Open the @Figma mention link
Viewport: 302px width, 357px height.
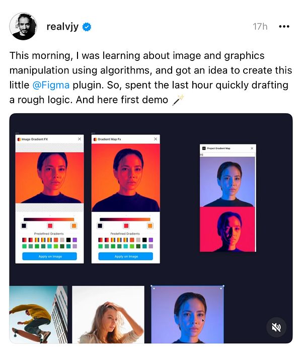(51, 85)
